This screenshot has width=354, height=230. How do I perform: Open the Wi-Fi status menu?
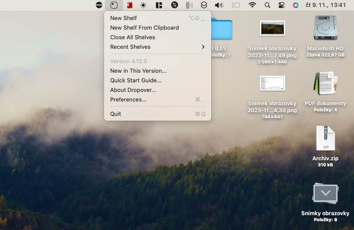pos(252,5)
